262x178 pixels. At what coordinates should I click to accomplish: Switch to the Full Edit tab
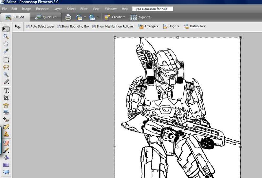(x=15, y=17)
